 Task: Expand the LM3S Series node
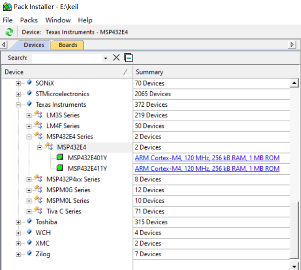[x=29, y=115]
